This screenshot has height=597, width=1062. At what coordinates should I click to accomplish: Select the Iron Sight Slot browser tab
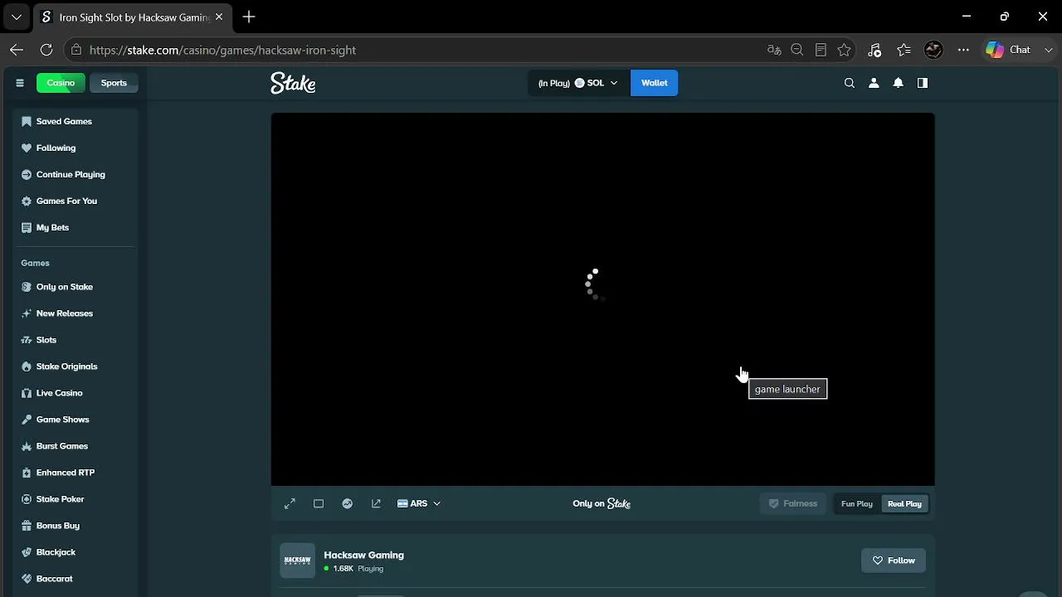coord(133,17)
